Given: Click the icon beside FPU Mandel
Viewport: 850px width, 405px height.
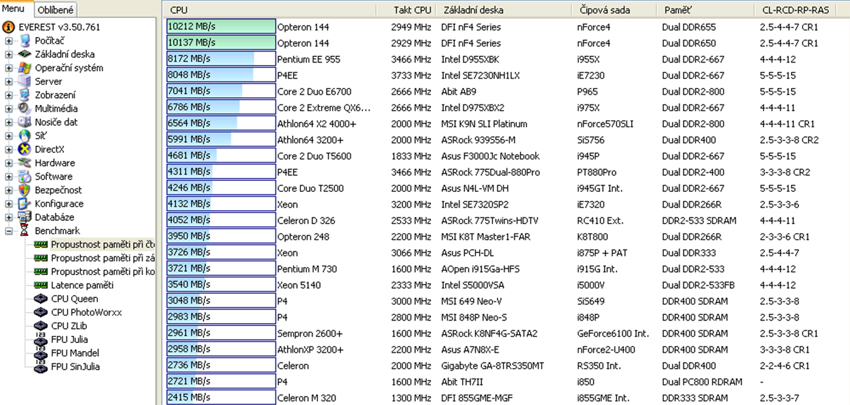Looking at the screenshot, I should (41, 353).
